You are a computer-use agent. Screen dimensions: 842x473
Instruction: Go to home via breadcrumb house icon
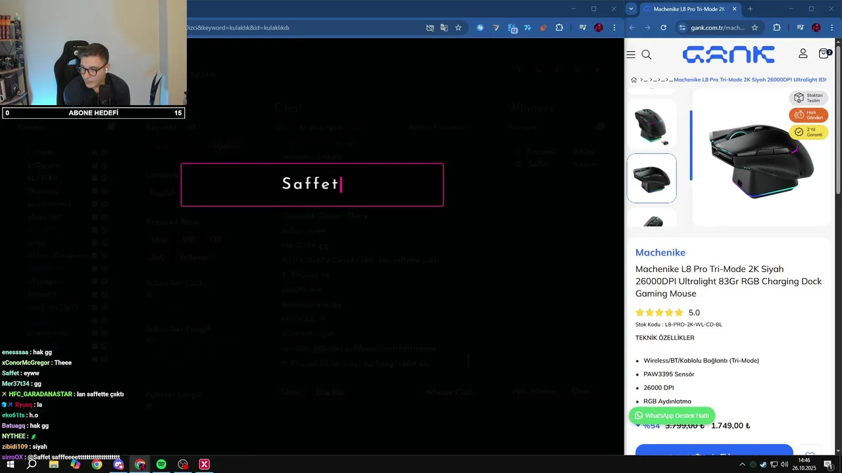click(633, 79)
